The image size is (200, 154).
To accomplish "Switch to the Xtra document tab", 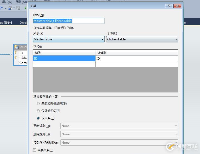I will 24,23.
